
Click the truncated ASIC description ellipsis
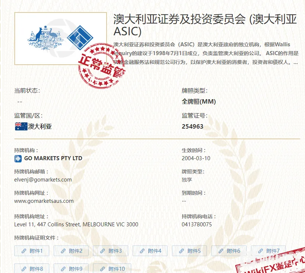[296, 63]
